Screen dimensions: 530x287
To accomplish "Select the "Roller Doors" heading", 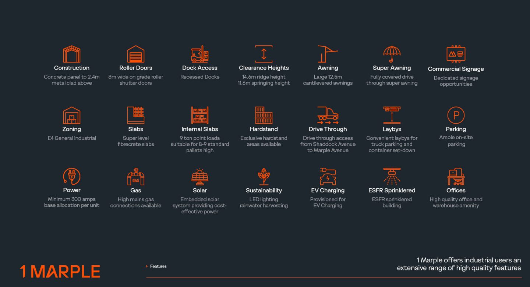I will pos(136,68).
